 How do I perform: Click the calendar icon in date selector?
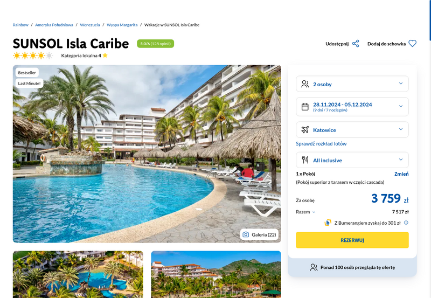point(305,107)
